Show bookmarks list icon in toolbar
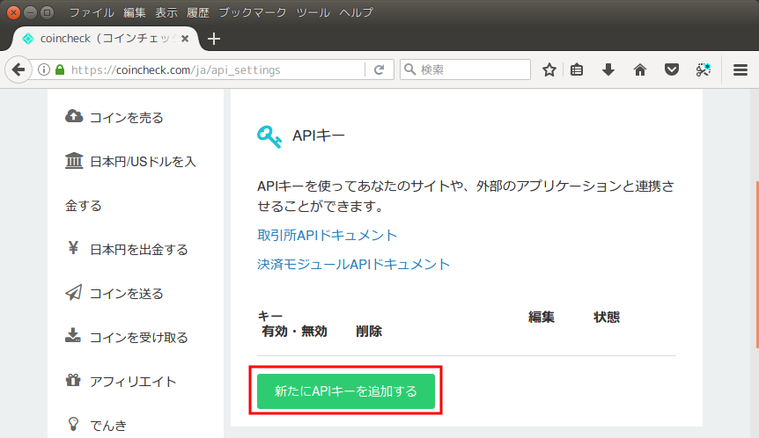The image size is (759, 438). click(578, 69)
